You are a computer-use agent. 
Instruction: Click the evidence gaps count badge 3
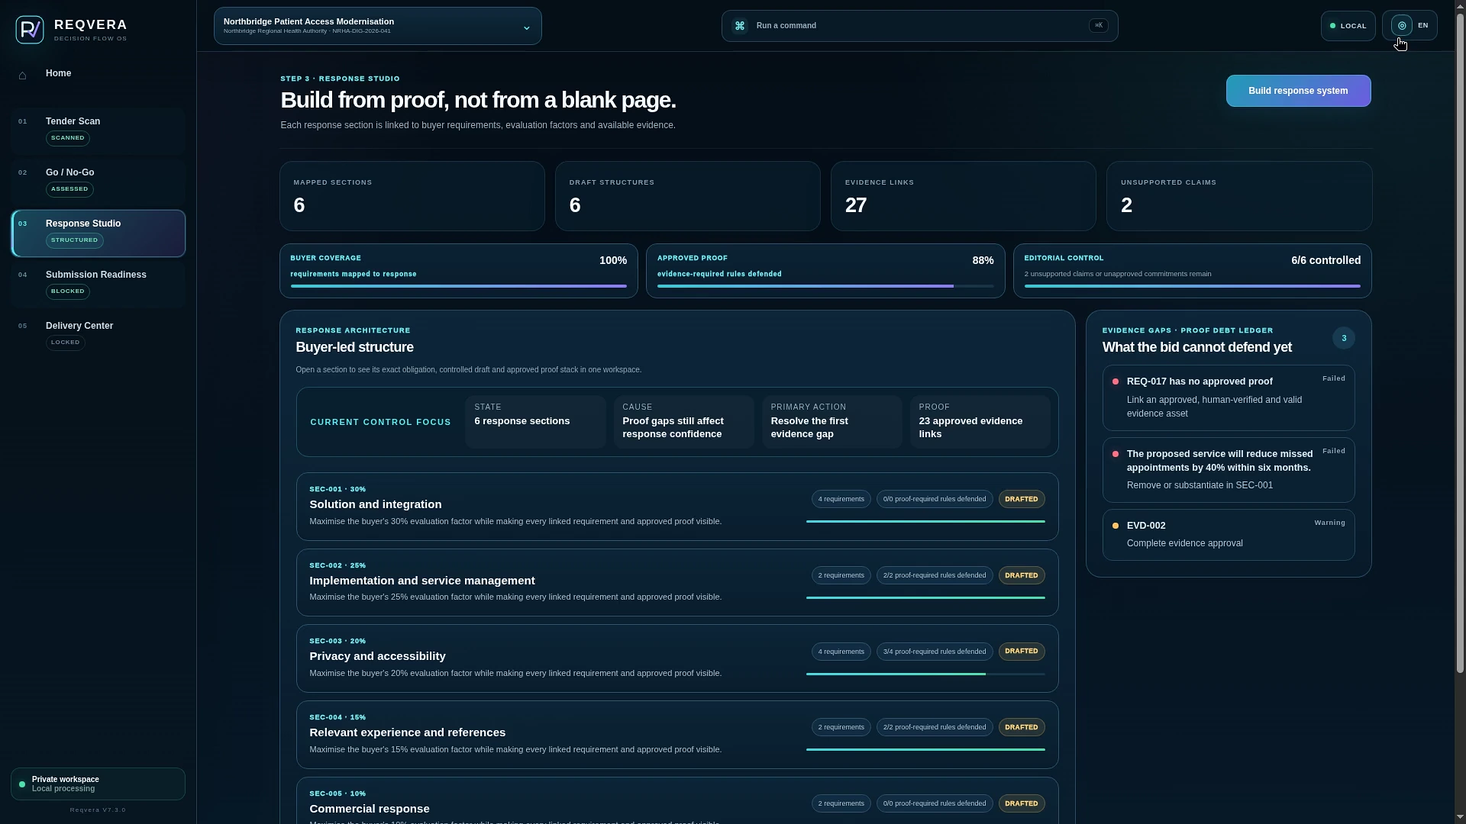(1344, 338)
